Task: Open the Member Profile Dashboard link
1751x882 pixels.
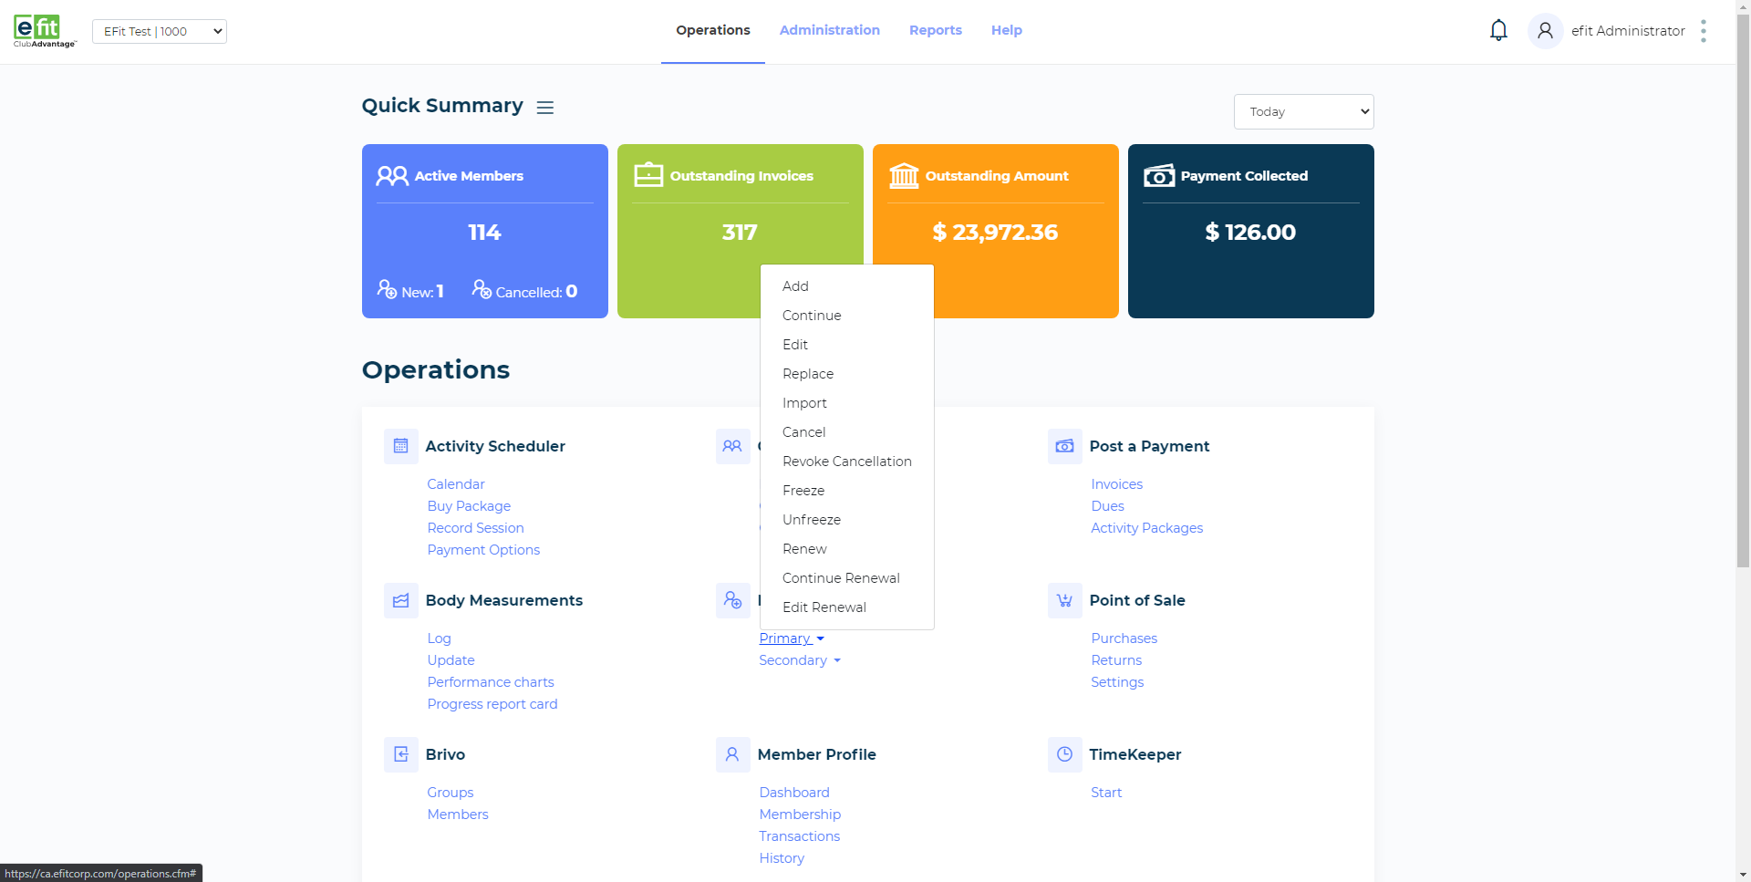Action: [x=794, y=793]
